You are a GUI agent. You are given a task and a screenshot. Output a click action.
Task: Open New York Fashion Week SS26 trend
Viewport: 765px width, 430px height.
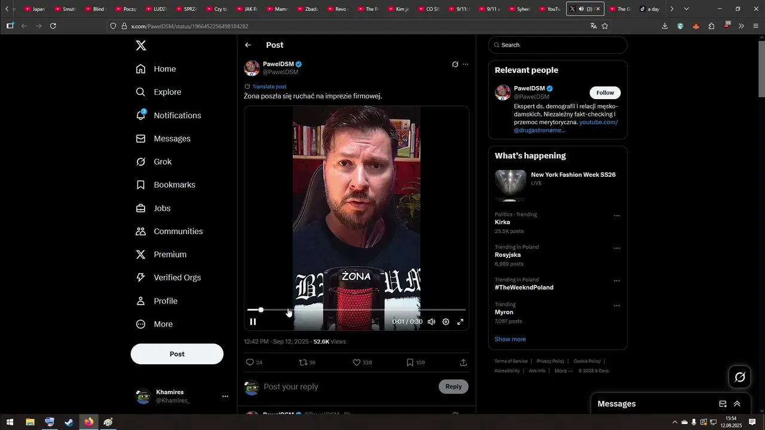pyautogui.click(x=558, y=185)
